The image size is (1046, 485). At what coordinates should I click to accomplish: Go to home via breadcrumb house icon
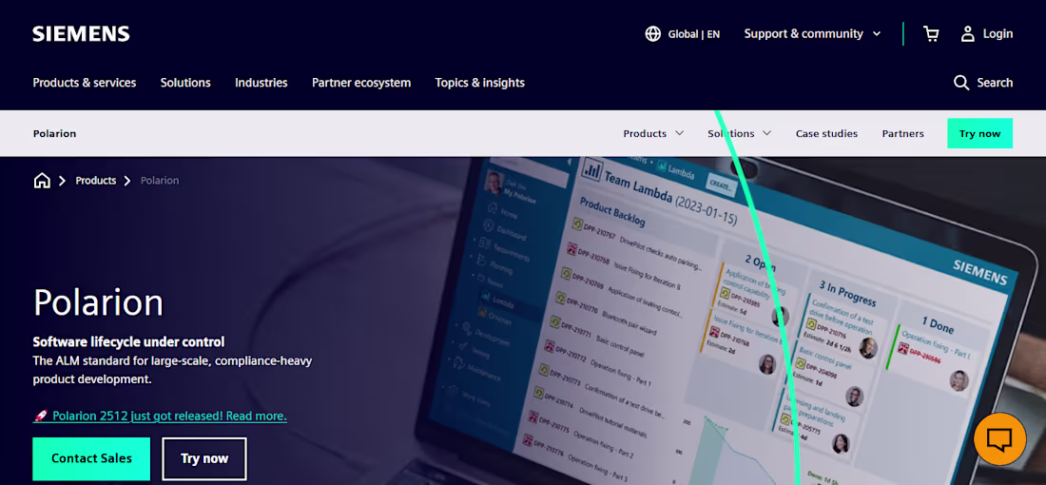[x=42, y=181]
